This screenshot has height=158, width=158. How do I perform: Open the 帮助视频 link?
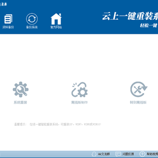tap(152, 154)
